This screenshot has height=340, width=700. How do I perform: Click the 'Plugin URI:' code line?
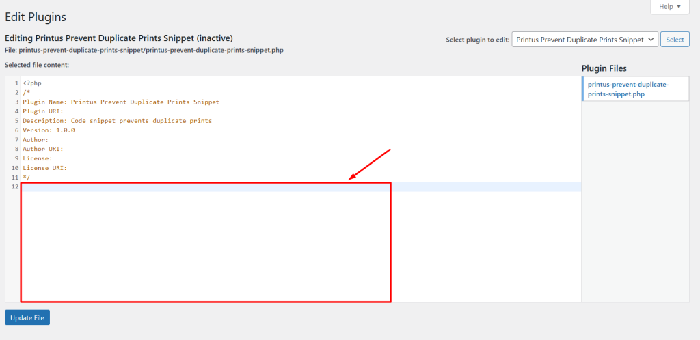coord(43,111)
